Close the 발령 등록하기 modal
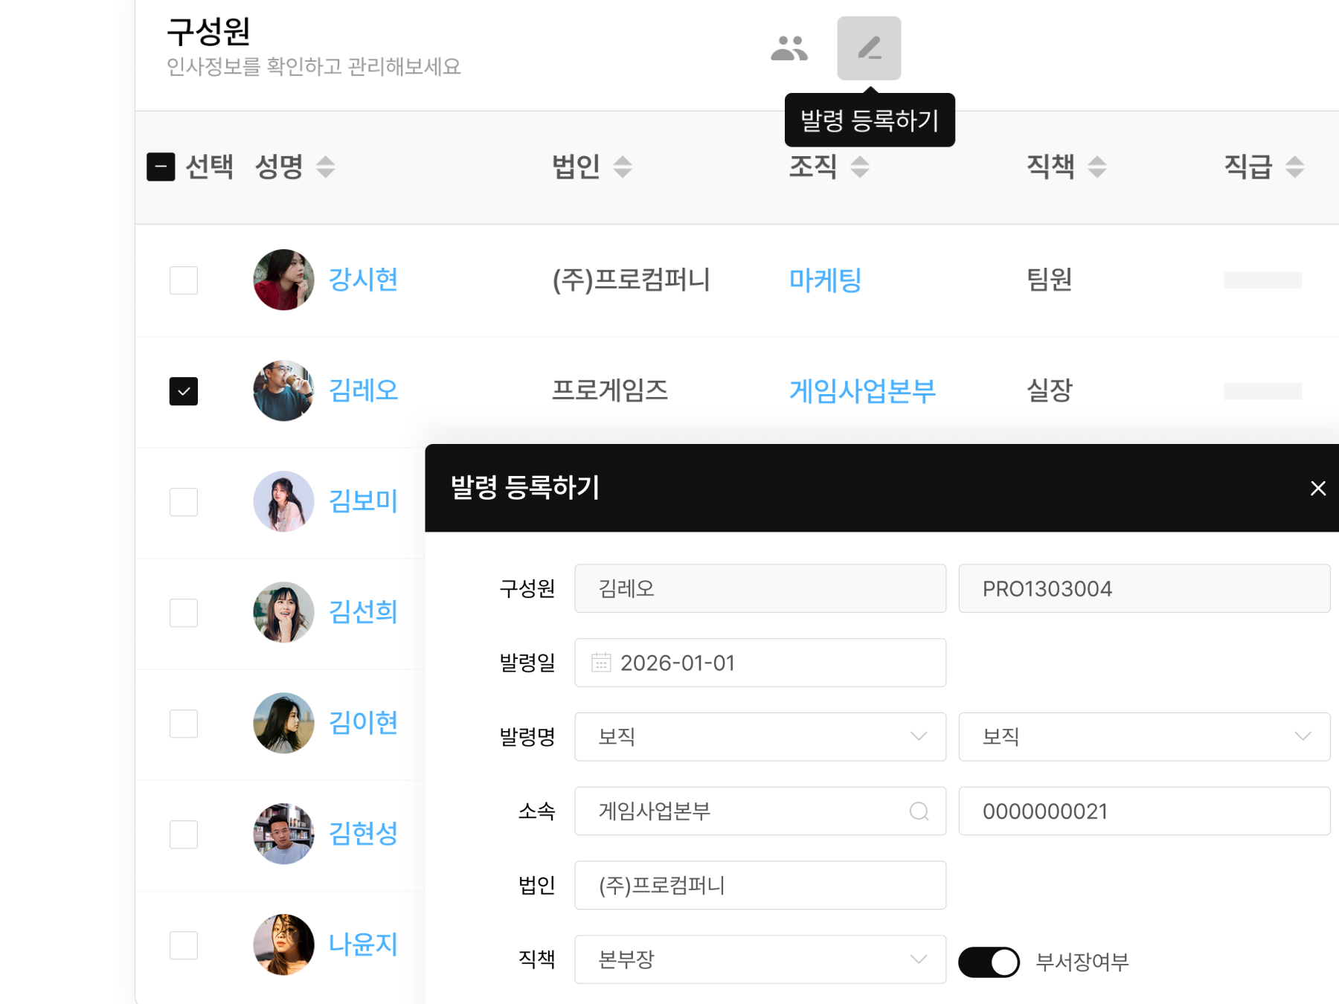 (x=1318, y=489)
